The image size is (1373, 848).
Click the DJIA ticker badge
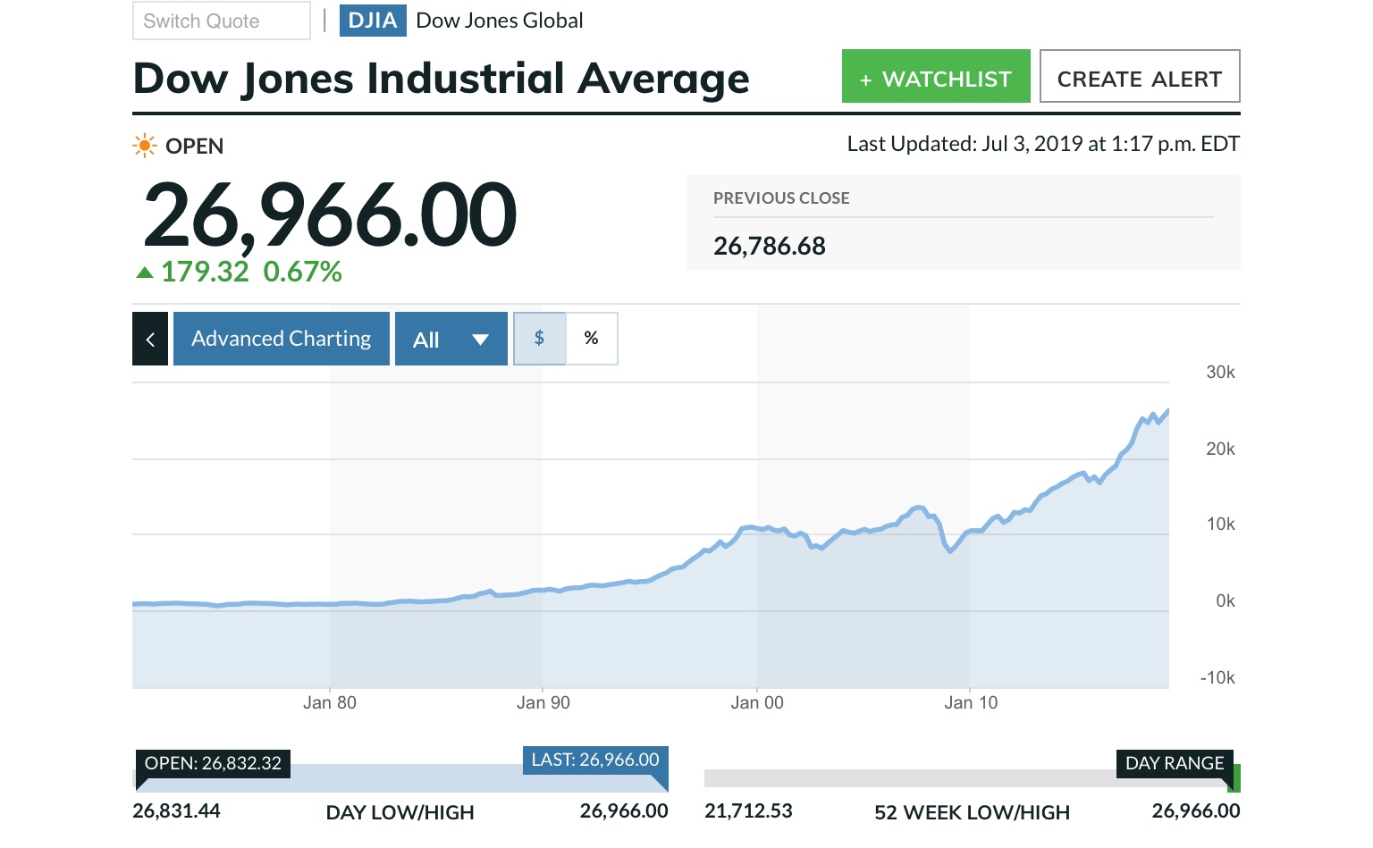coord(373,21)
